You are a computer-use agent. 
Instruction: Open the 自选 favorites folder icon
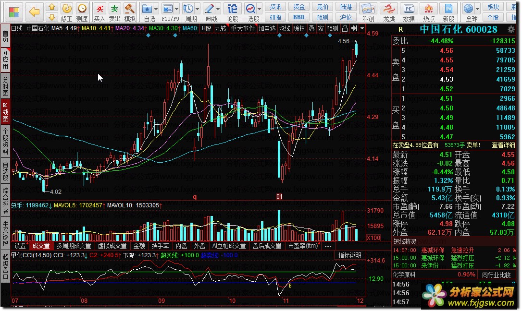tap(147, 9)
